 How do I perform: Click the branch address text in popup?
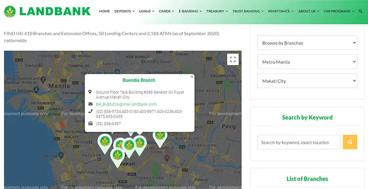tap(140, 94)
